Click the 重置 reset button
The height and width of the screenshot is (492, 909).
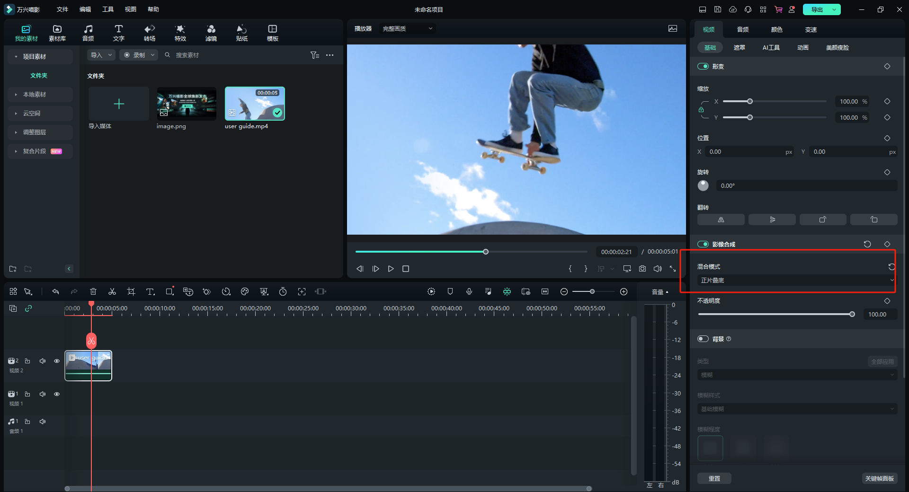714,478
